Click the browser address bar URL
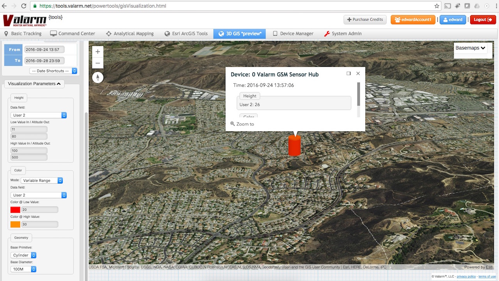The height and width of the screenshot is (281, 499). [103, 6]
